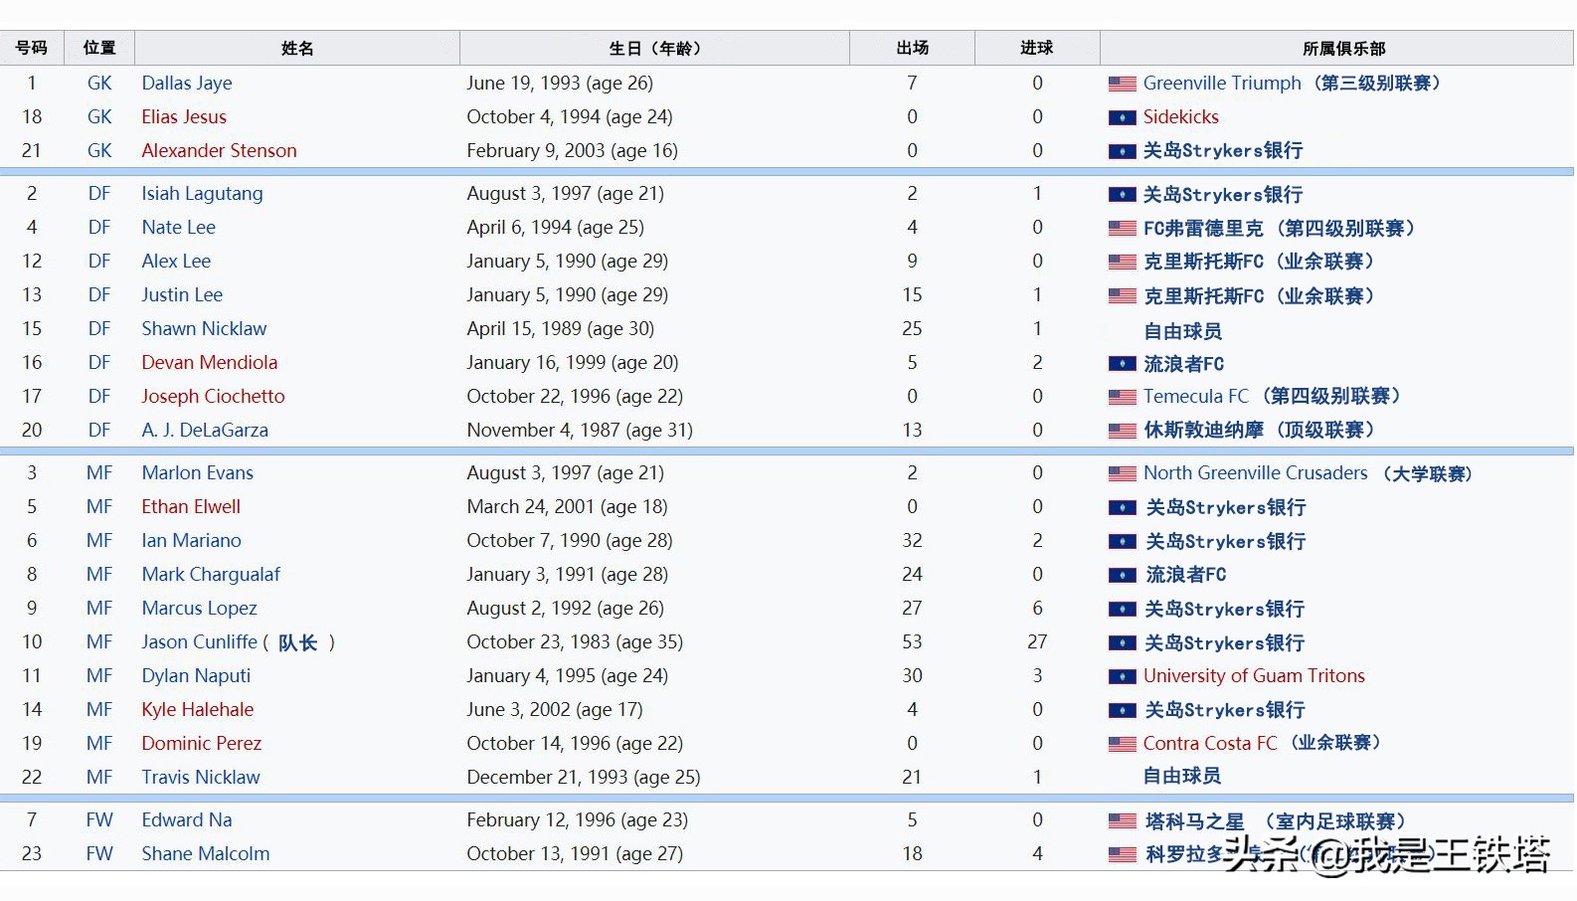
Task: Open the Kyle Halehale red link
Action: click(x=197, y=710)
